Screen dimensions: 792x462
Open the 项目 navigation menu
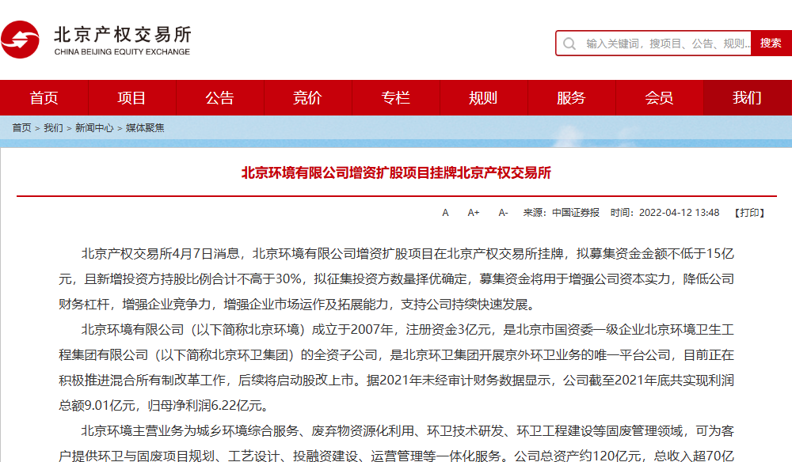click(x=131, y=98)
